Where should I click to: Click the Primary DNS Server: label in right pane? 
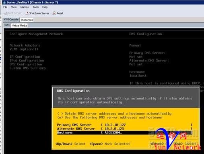coord(147,53)
